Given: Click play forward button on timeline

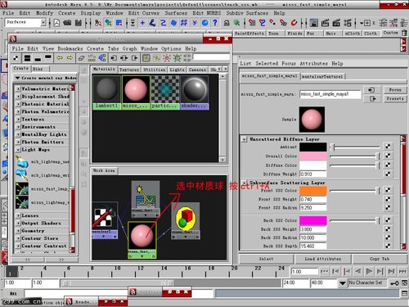Looking at the screenshot, I should tap(369, 271).
